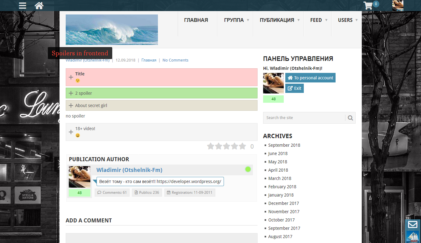421x243 pixels.
Task: Click the sailboat icon at bottom right
Action: click(412, 237)
